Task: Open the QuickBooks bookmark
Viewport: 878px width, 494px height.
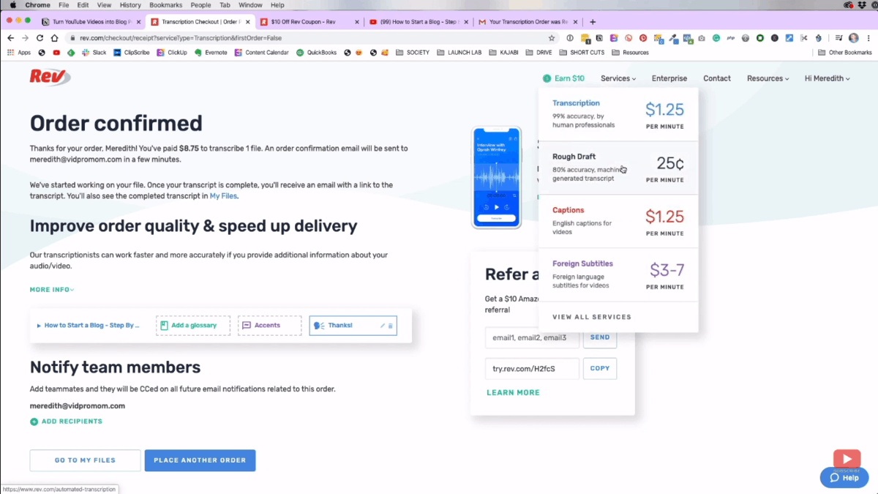Action: 316,53
